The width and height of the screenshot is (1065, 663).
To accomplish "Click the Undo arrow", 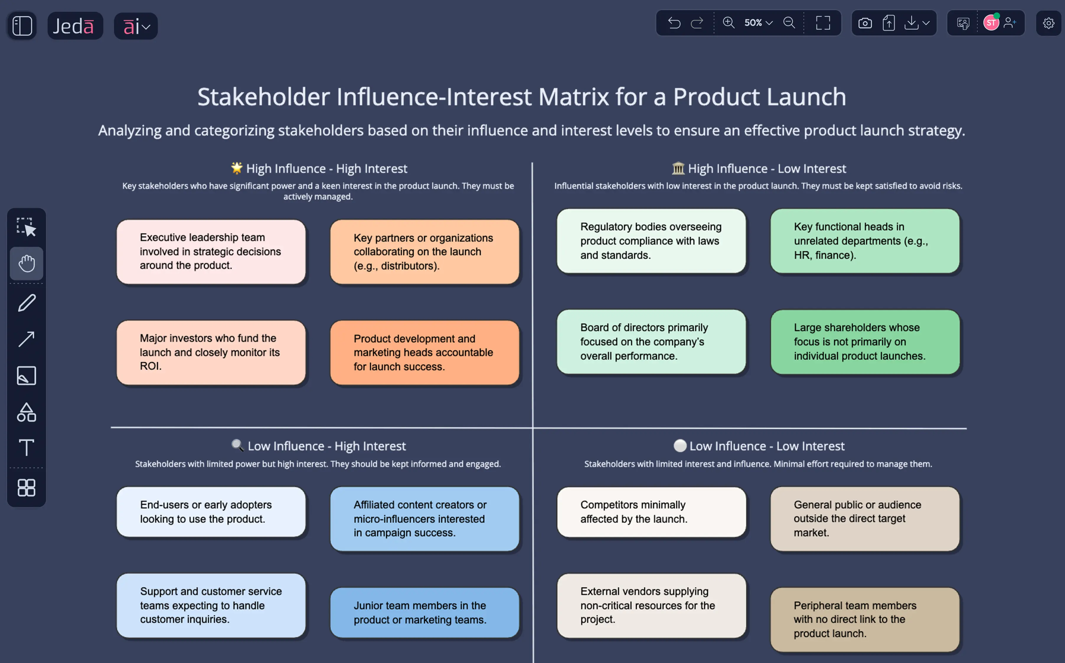I will point(674,23).
